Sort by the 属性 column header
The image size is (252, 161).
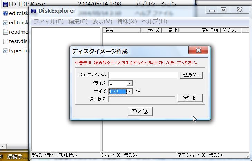pyautogui.click(x=170, y=30)
